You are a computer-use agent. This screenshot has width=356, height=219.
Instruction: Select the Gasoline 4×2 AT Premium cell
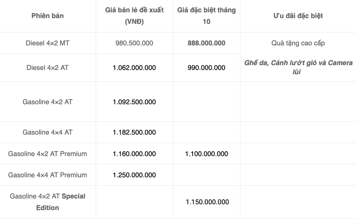(x=48, y=154)
